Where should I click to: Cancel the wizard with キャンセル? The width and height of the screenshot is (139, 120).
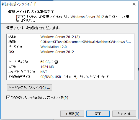[x=124, y=114]
